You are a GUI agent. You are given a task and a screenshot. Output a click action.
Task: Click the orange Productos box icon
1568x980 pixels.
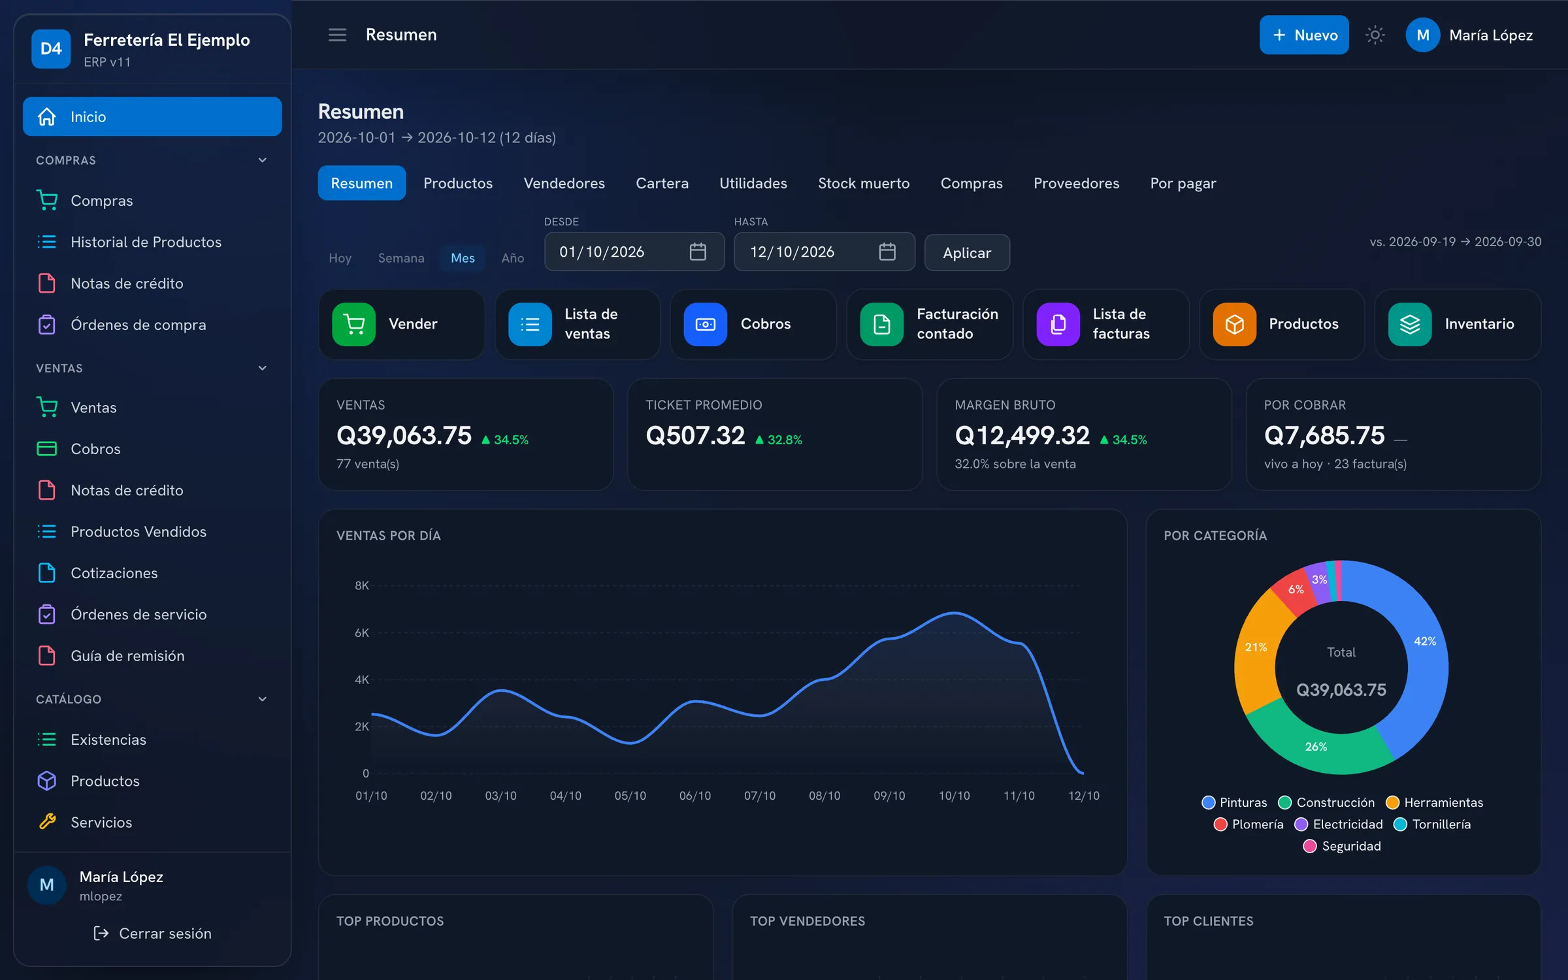coord(1234,324)
